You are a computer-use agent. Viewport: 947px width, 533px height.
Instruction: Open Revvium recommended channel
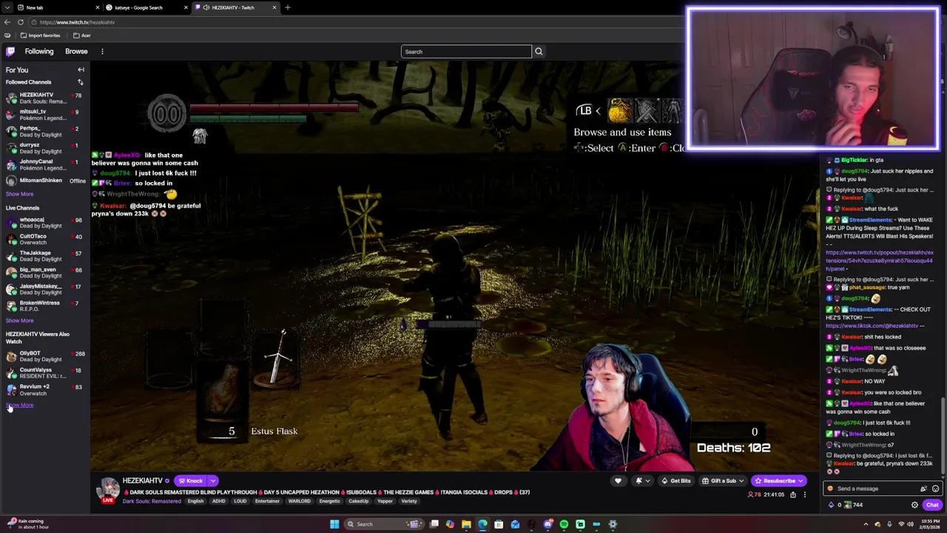coord(44,389)
